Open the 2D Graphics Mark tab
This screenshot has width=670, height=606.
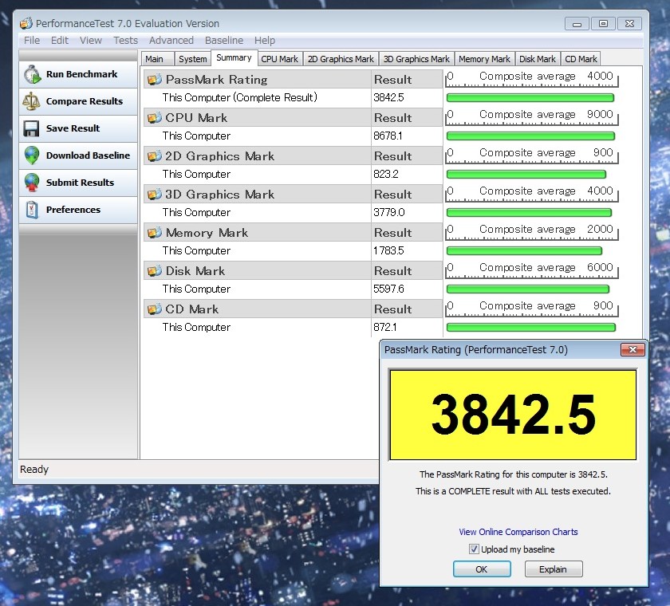(341, 59)
